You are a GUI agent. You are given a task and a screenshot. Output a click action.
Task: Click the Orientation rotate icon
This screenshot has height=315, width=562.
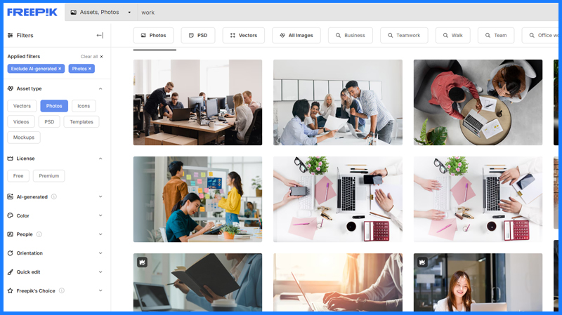click(x=10, y=253)
